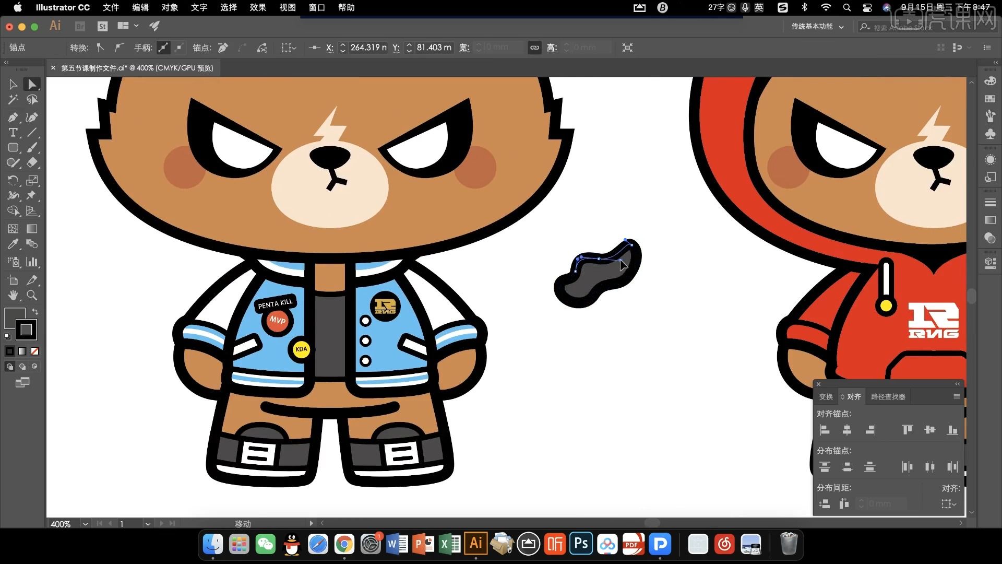This screenshot has height=564, width=1002.
Task: Open Photoshop from the Dock
Action: (581, 544)
